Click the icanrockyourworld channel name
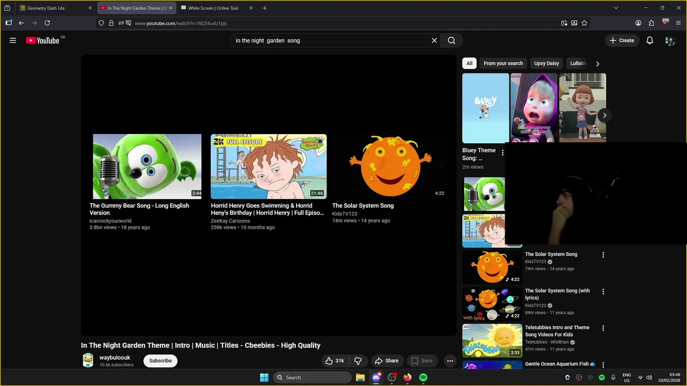 pos(111,221)
